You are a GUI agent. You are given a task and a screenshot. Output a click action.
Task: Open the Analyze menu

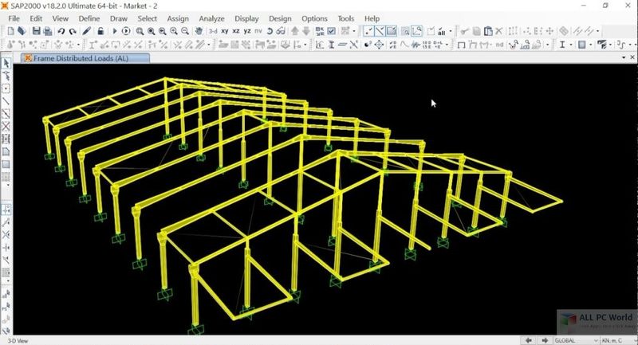(211, 18)
